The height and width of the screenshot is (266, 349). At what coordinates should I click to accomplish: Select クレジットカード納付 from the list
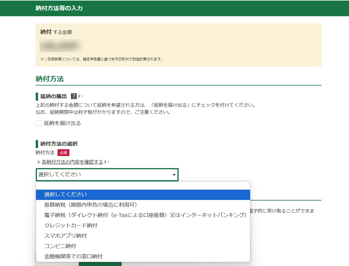(143, 226)
